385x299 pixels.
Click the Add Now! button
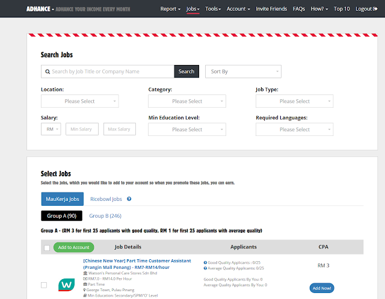[x=322, y=288]
